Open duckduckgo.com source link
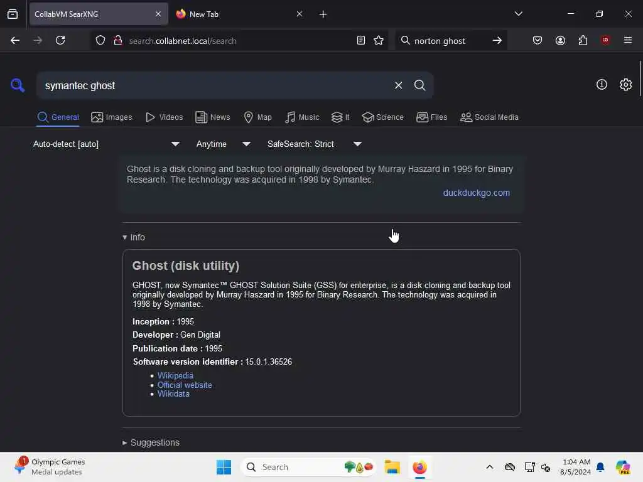Screen dimensions: 643x482 [476, 193]
